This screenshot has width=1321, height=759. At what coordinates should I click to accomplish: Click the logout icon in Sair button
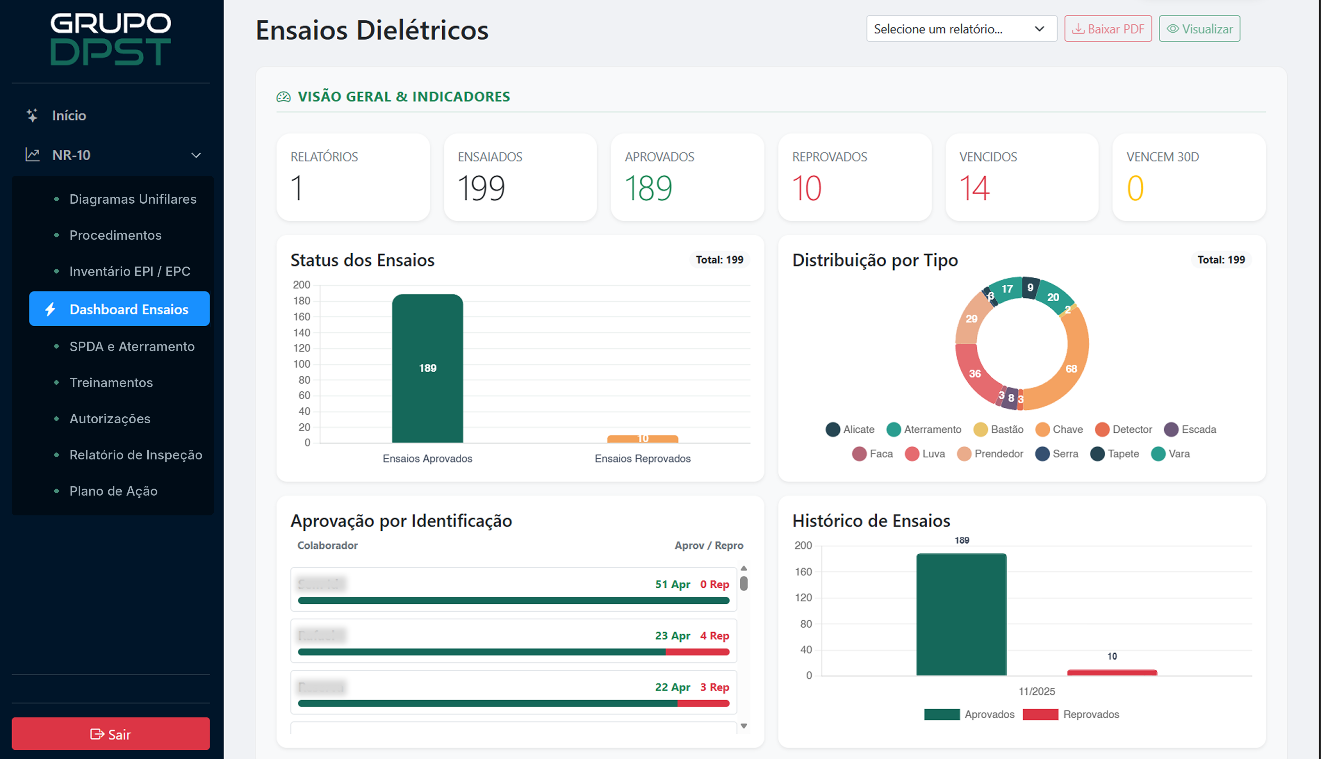[97, 734]
